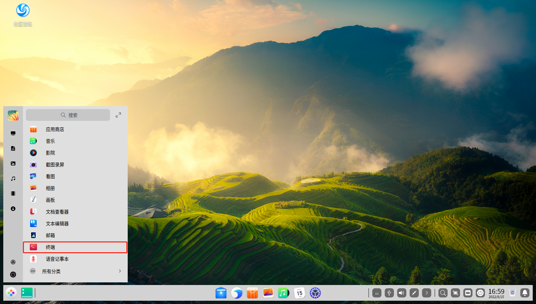
Task: Open 文本编辑器 from the launcher list
Action: pyautogui.click(x=75, y=224)
